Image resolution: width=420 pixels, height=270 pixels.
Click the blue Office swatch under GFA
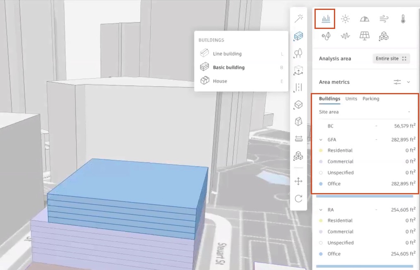point(321,184)
